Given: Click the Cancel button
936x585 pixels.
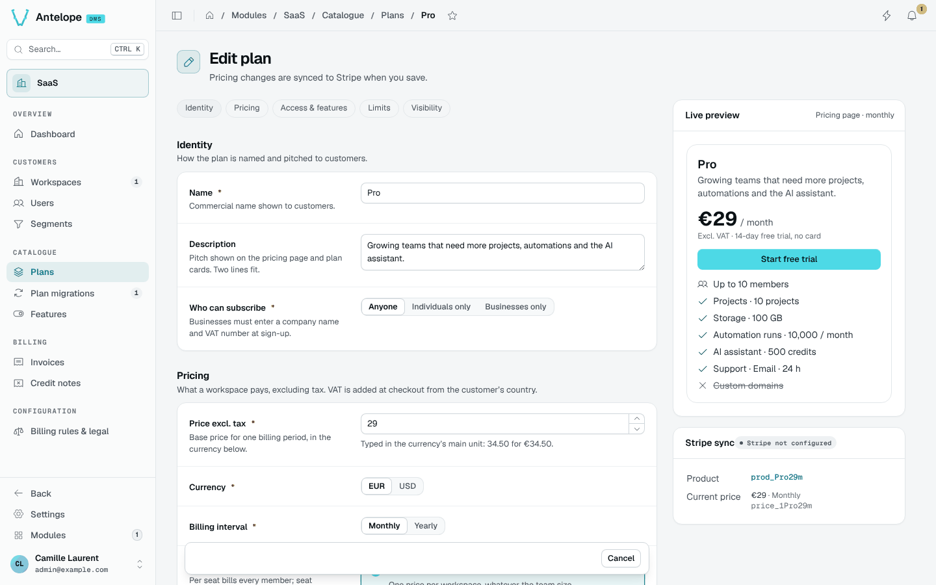Looking at the screenshot, I should pyautogui.click(x=621, y=558).
